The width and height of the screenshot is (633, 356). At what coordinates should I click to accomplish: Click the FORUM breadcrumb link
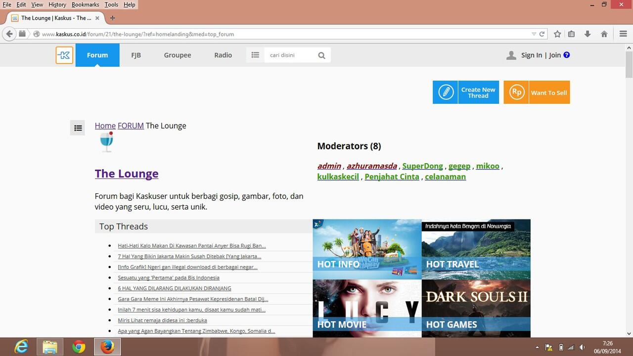pos(131,126)
